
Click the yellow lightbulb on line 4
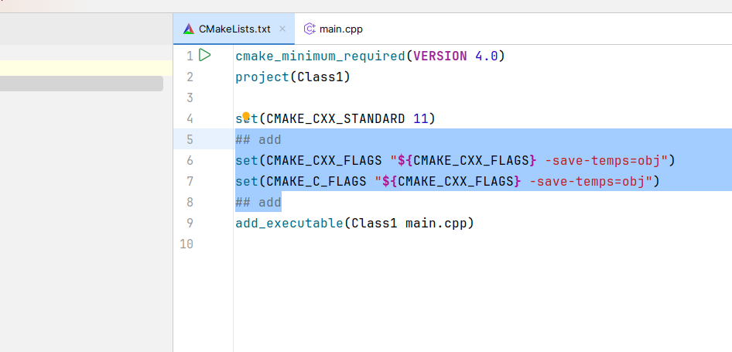point(246,116)
